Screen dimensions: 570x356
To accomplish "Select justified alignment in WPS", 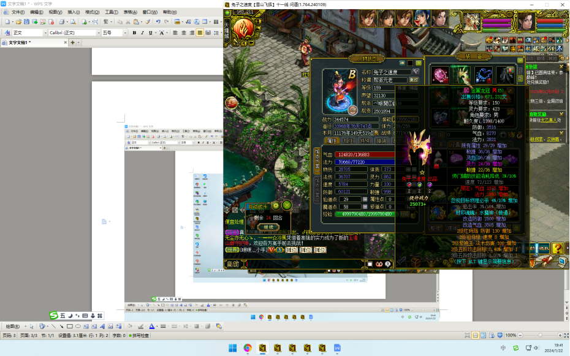I will click(200, 32).
